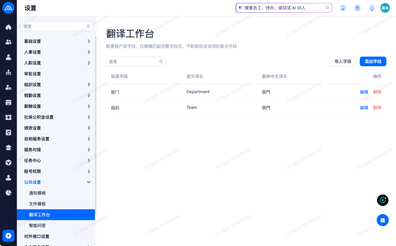Select 翻译工作台 submenu item
This screenshot has width=396, height=246.
pyautogui.click(x=56, y=215)
